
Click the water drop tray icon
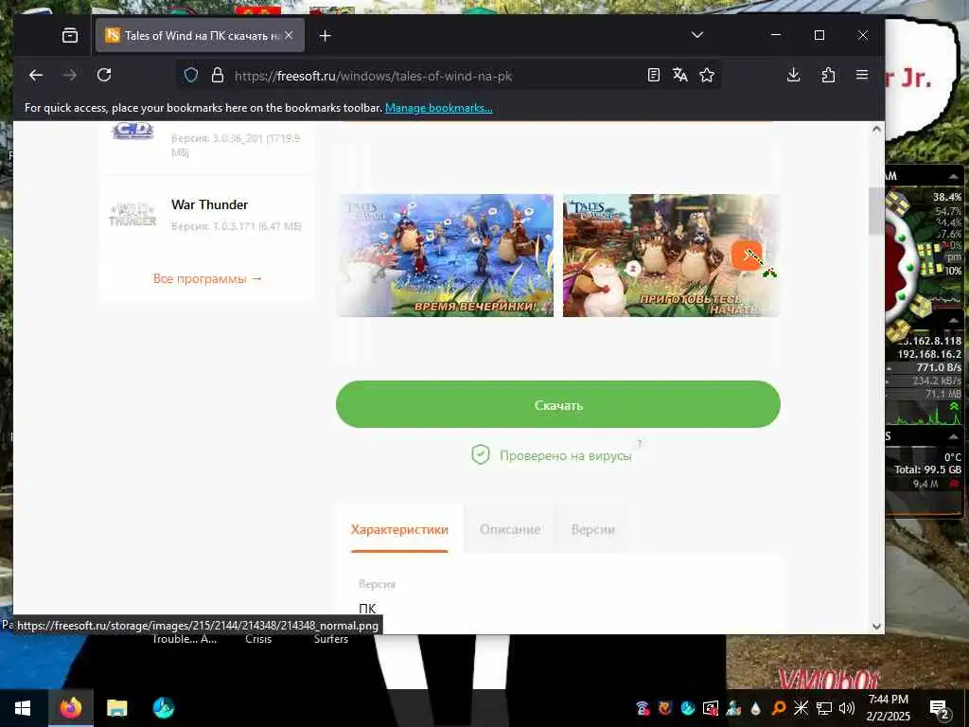[756, 708]
